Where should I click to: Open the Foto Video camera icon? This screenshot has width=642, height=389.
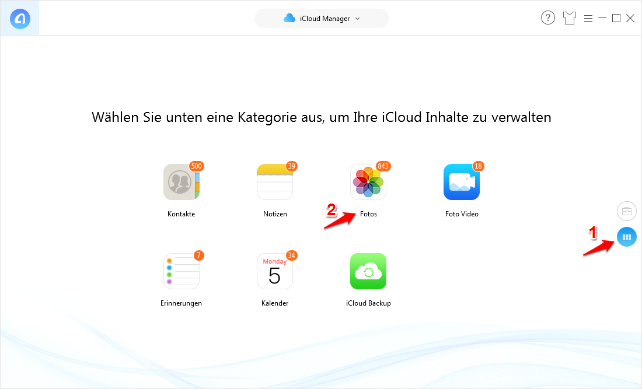(x=461, y=182)
